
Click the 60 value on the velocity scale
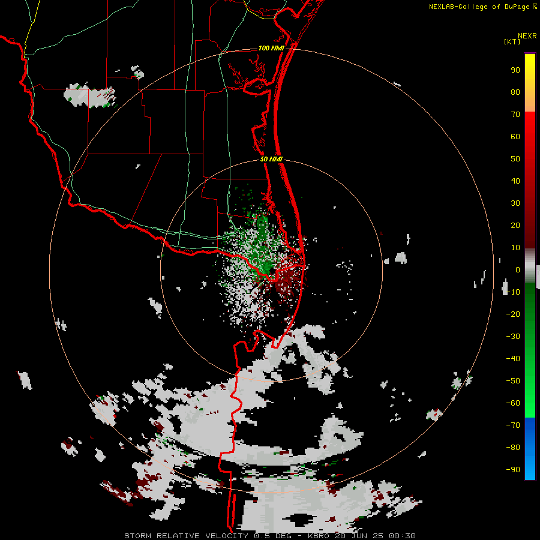515,136
